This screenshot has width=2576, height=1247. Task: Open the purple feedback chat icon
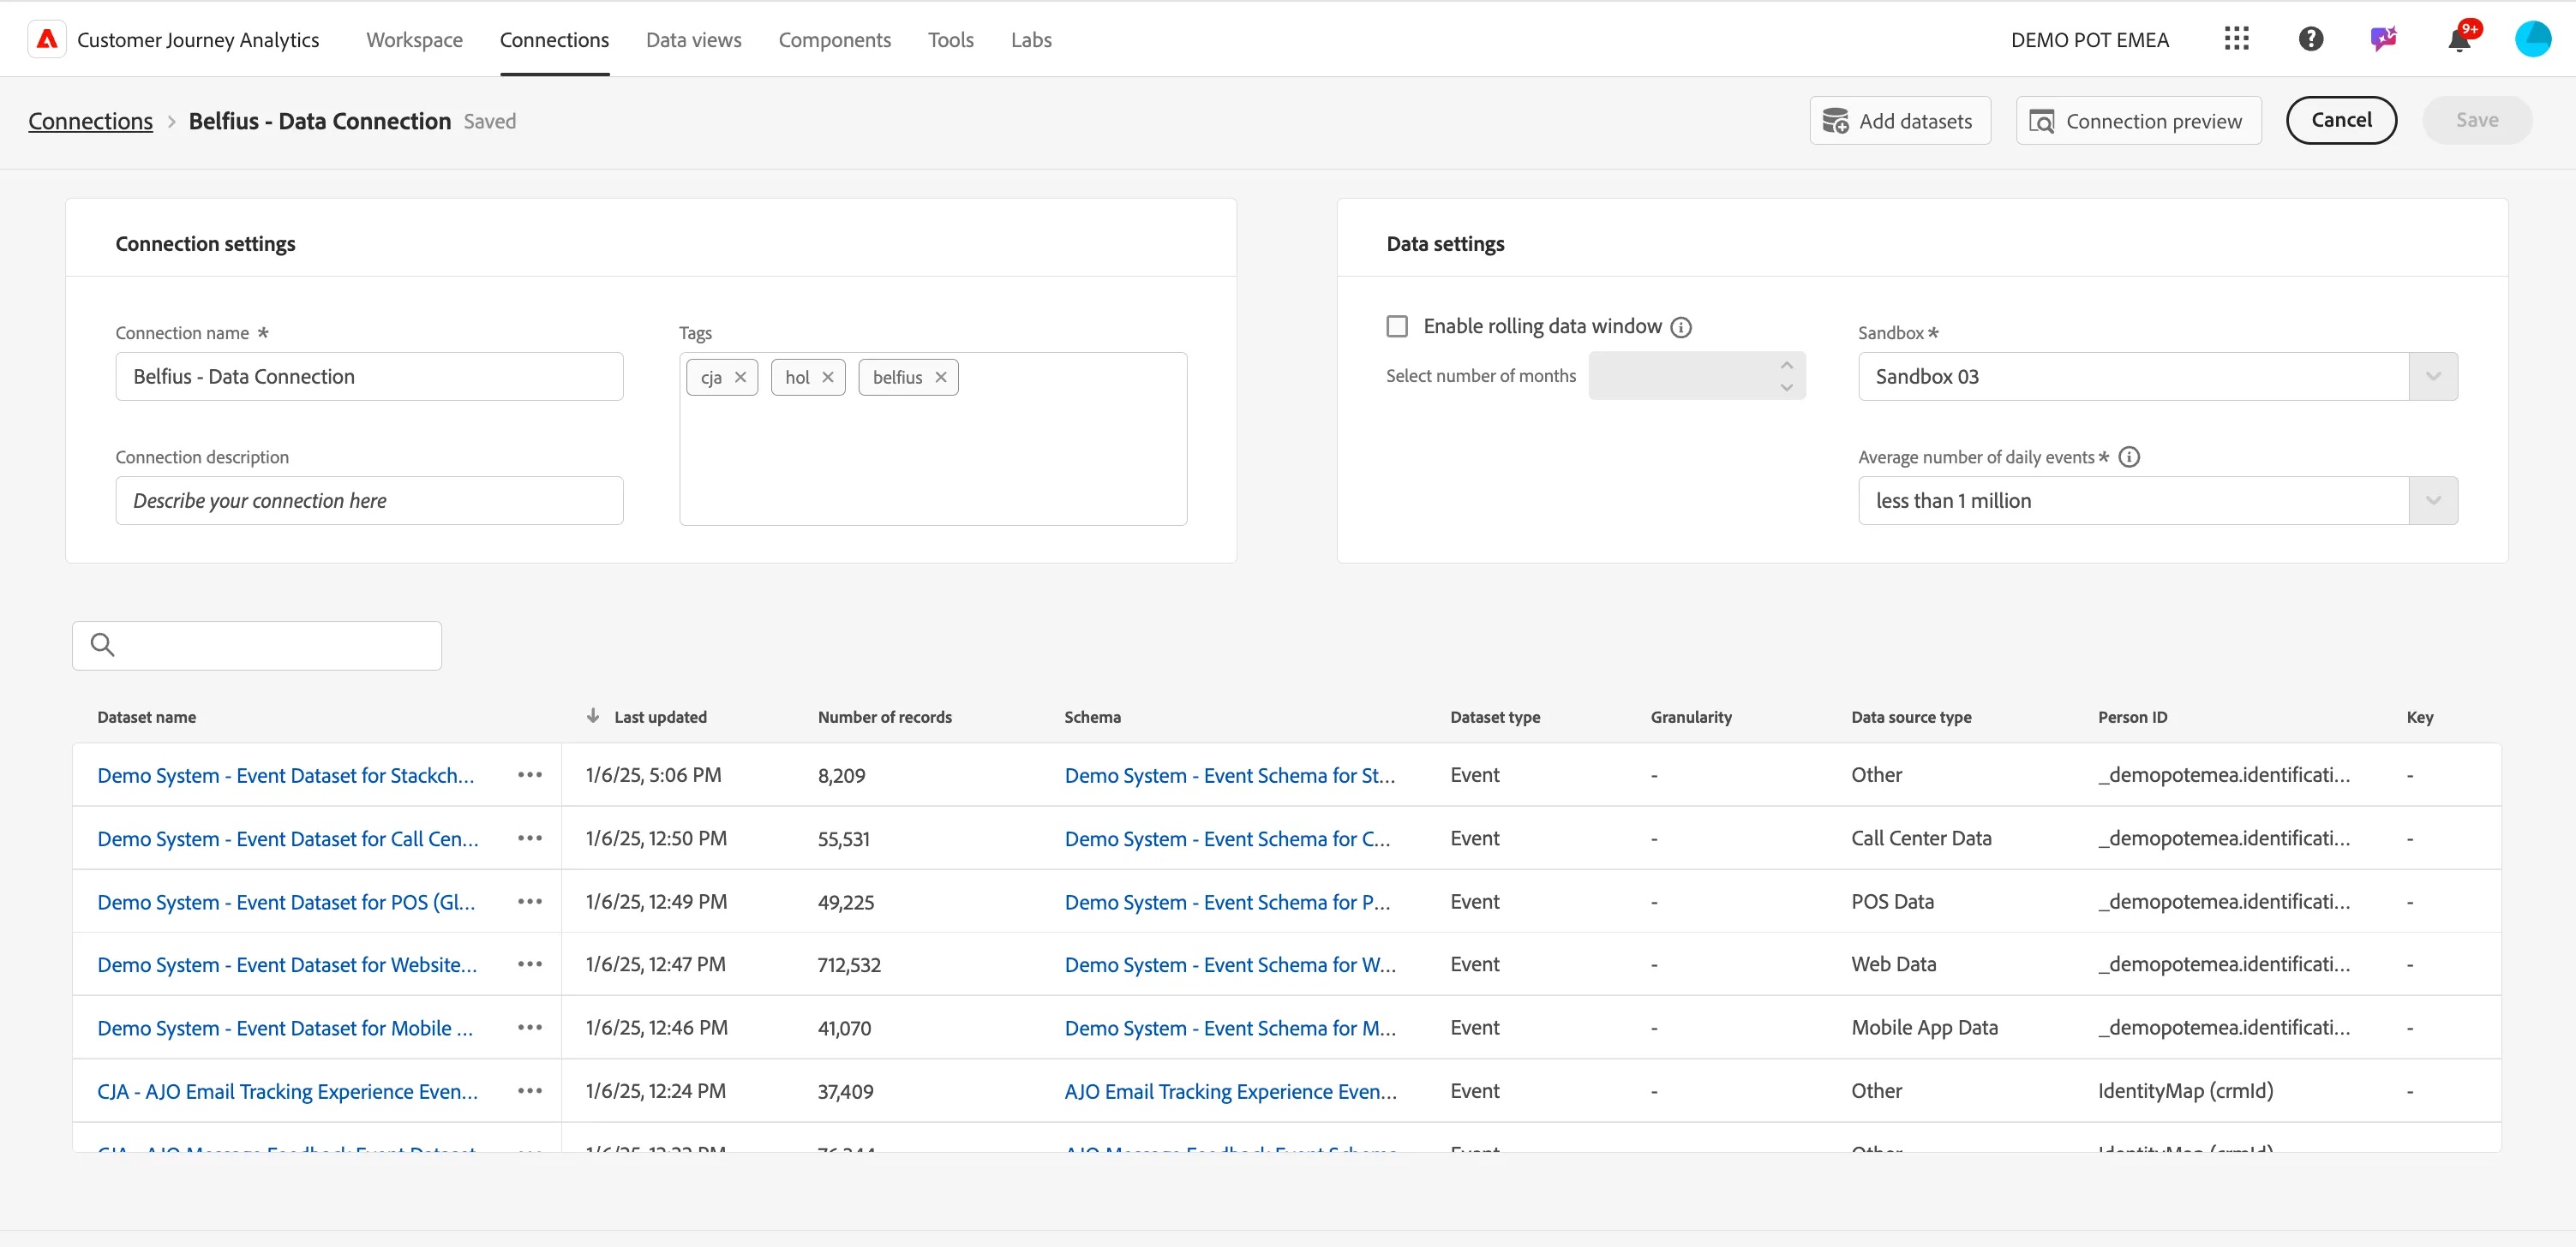pos(2384,39)
